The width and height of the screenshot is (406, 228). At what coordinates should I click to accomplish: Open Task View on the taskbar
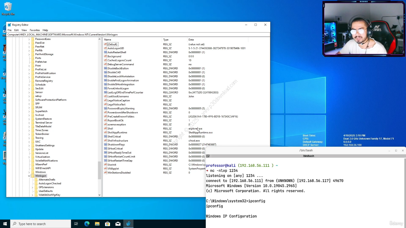pos(76,224)
